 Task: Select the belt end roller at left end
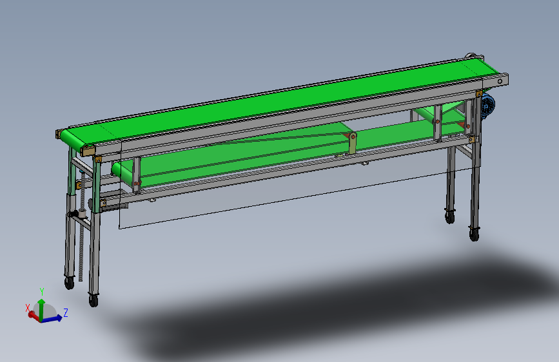coord(72,142)
